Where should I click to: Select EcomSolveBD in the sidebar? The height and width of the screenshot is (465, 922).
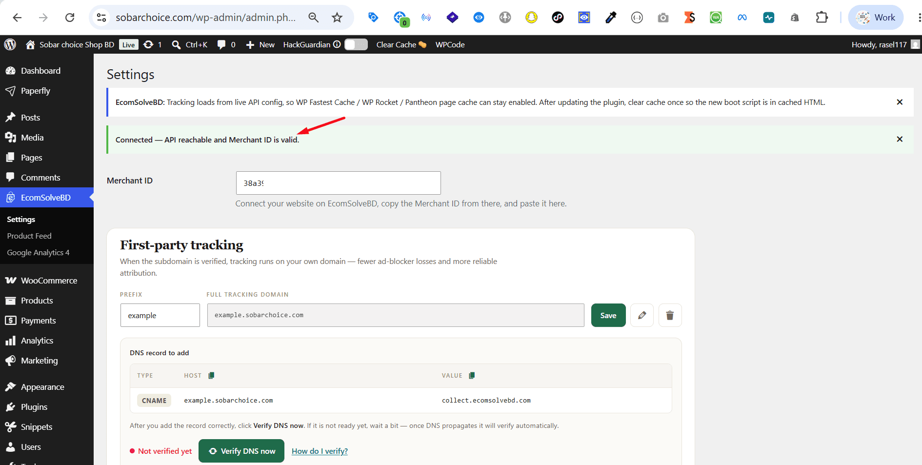pos(47,198)
